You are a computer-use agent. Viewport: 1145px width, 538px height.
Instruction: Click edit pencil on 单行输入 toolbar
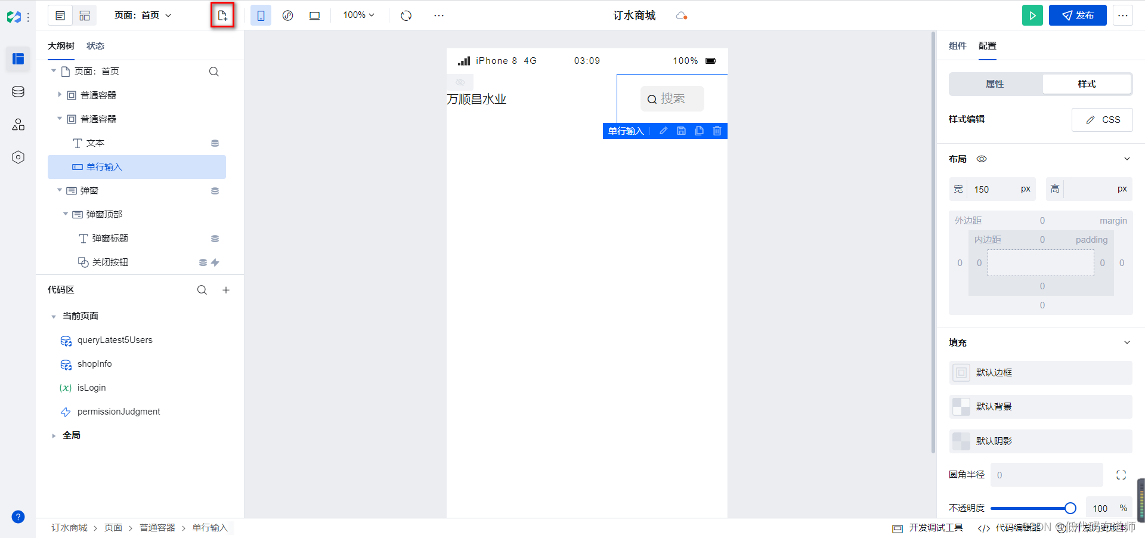(x=663, y=131)
